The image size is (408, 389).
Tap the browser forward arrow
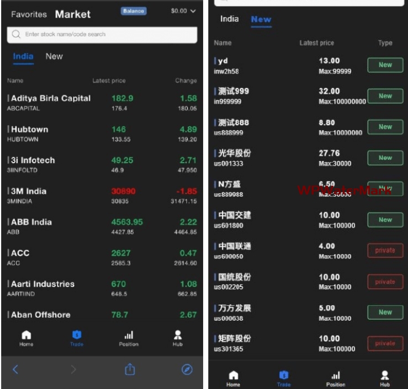tap(73, 369)
